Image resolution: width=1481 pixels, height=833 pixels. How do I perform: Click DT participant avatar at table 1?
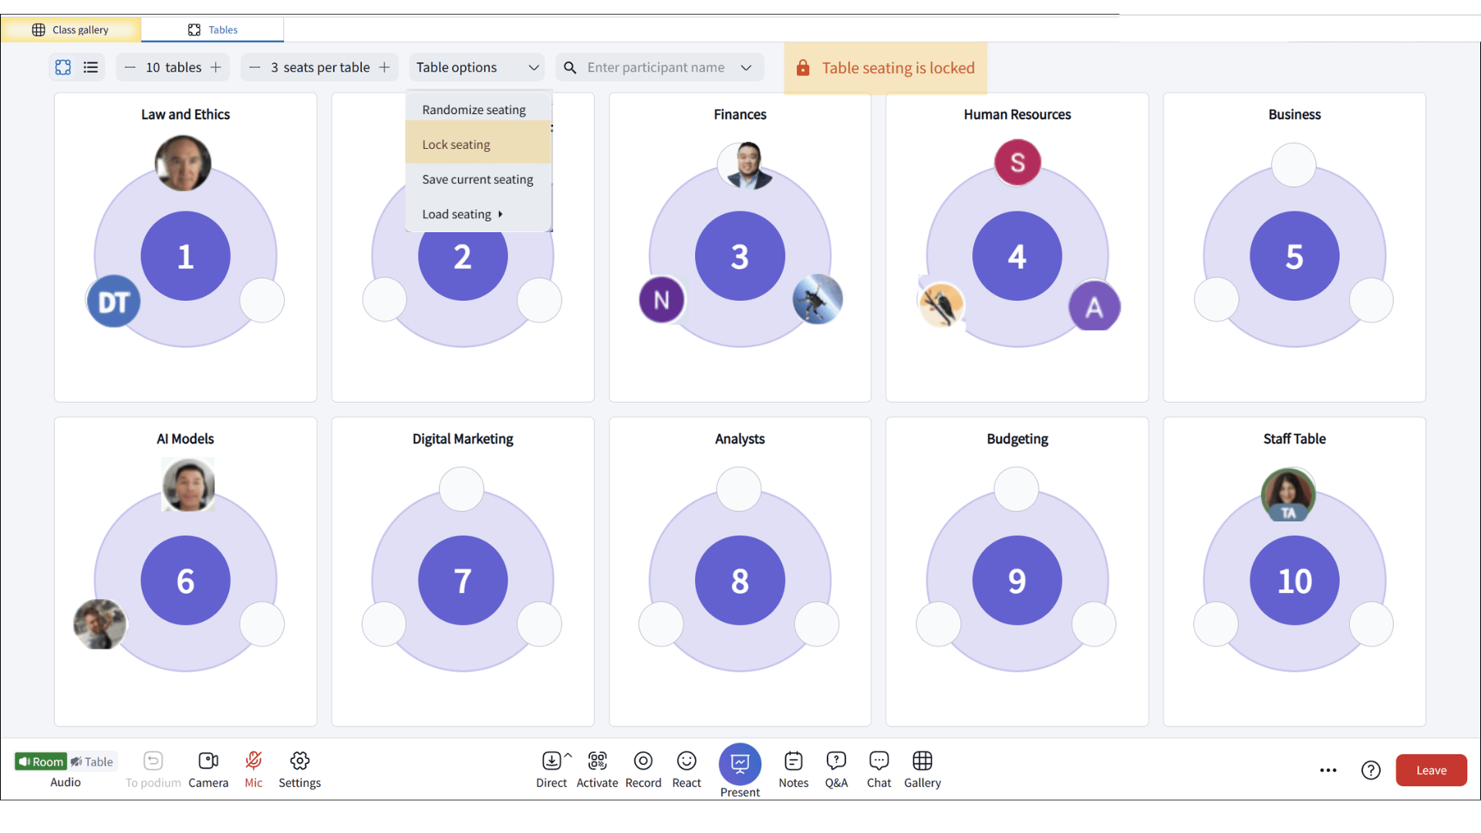tap(113, 302)
